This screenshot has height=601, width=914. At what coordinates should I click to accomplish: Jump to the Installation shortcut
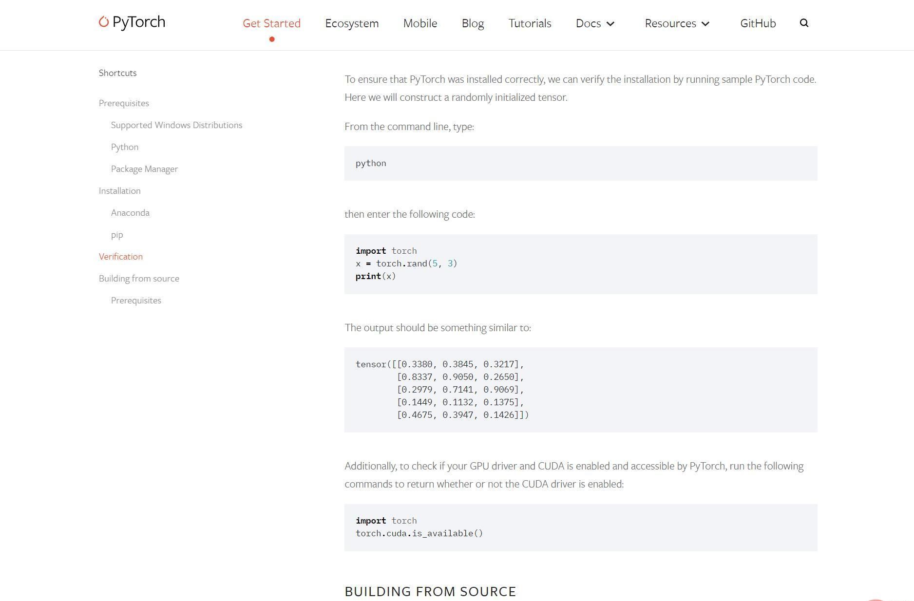coord(119,191)
